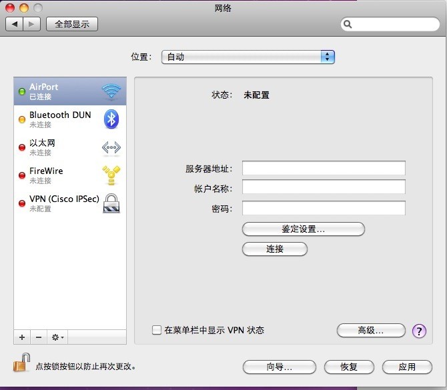Click the 全部显示 button
Image resolution: width=447 pixels, height=390 pixels.
72,24
